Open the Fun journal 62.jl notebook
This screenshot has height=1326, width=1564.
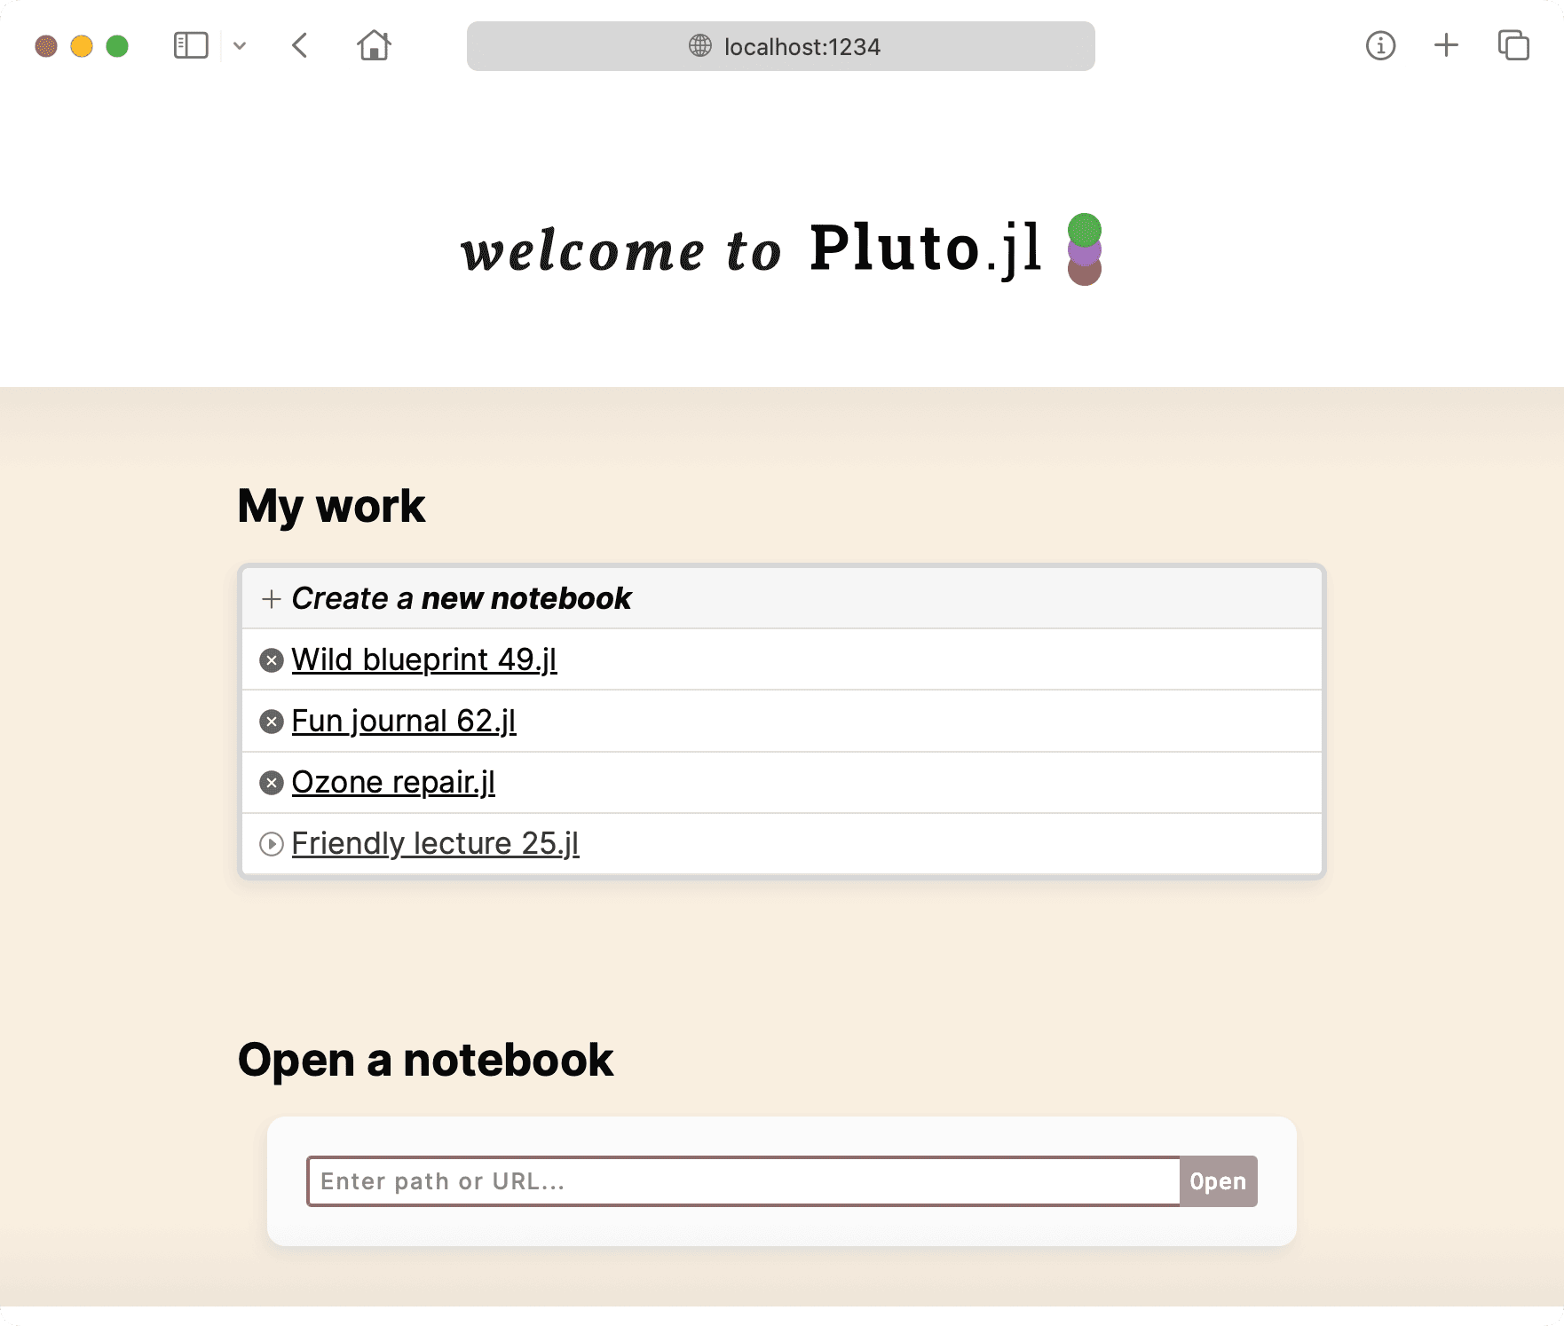point(403,721)
